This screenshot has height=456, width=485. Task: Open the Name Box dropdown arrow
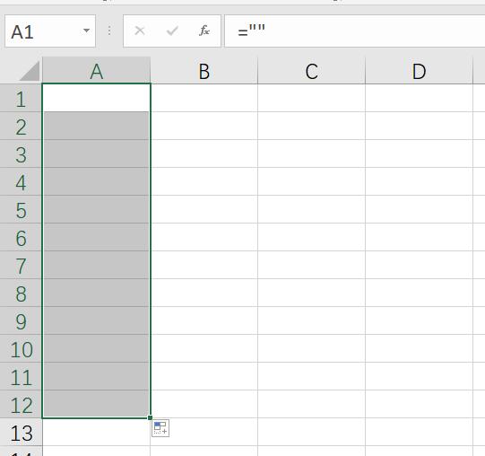(x=86, y=31)
